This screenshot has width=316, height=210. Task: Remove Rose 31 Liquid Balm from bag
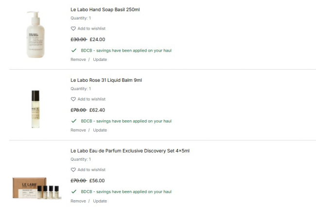pos(78,130)
